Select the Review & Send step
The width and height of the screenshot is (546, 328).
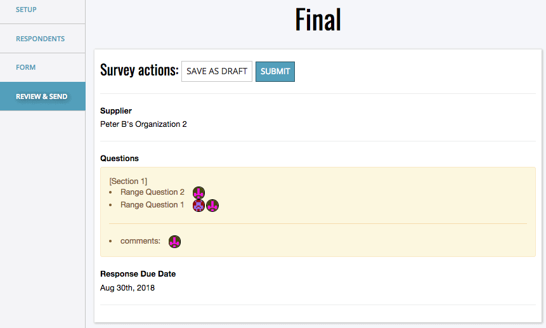pyautogui.click(x=42, y=96)
